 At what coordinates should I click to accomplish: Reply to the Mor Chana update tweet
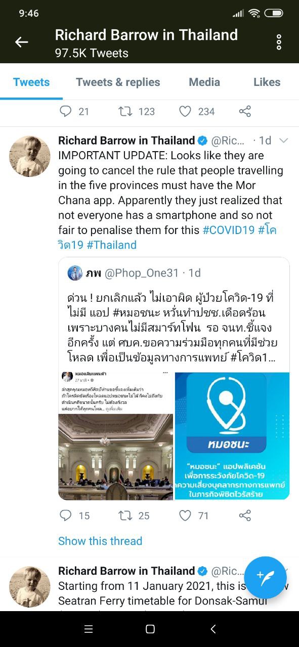66,516
